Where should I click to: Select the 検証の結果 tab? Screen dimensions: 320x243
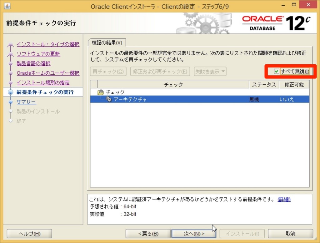tap(107, 43)
